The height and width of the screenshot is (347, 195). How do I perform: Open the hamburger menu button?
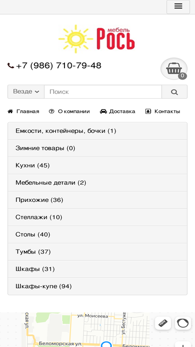coord(178,7)
